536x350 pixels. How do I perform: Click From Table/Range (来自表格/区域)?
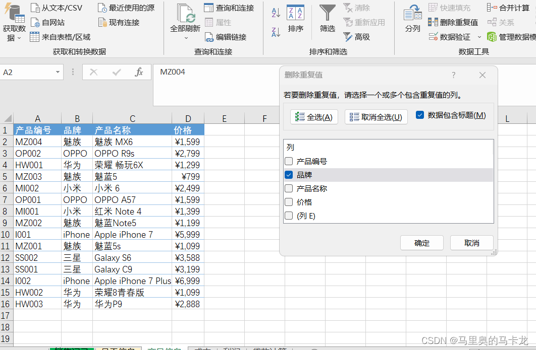coord(60,37)
